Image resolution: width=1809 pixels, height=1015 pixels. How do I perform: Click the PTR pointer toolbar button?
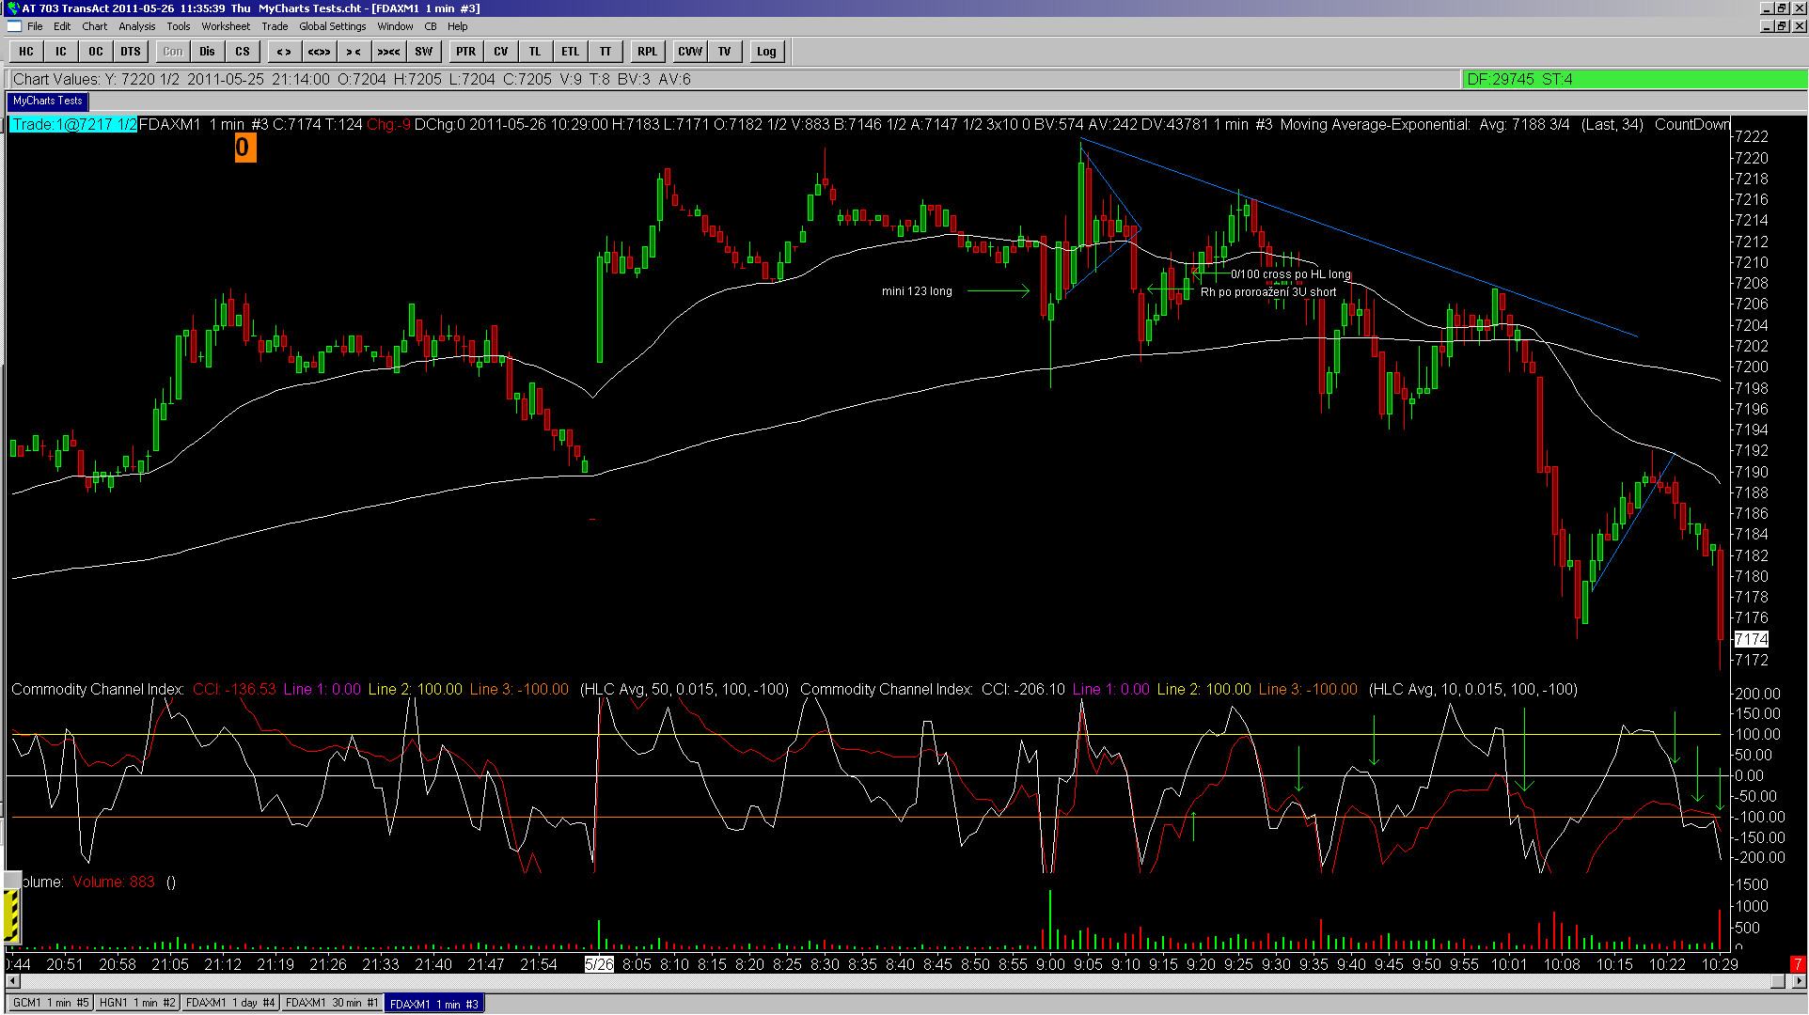[466, 52]
